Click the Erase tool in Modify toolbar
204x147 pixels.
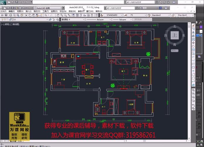click(x=193, y=25)
